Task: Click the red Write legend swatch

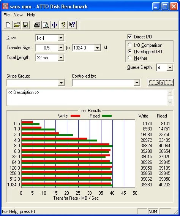Action: coord(75,116)
